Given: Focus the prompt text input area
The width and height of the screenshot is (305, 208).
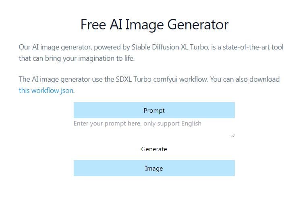Looking at the screenshot, I should [154, 129].
